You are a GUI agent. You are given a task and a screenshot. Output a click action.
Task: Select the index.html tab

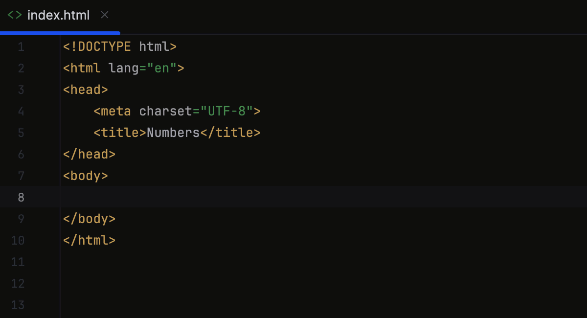pos(58,15)
